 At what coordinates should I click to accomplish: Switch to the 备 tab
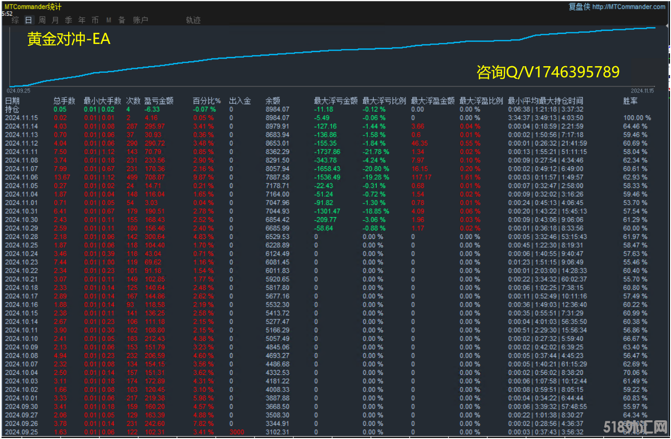(x=122, y=20)
